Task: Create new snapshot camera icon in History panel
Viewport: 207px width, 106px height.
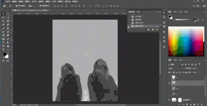Action: pos(153,30)
